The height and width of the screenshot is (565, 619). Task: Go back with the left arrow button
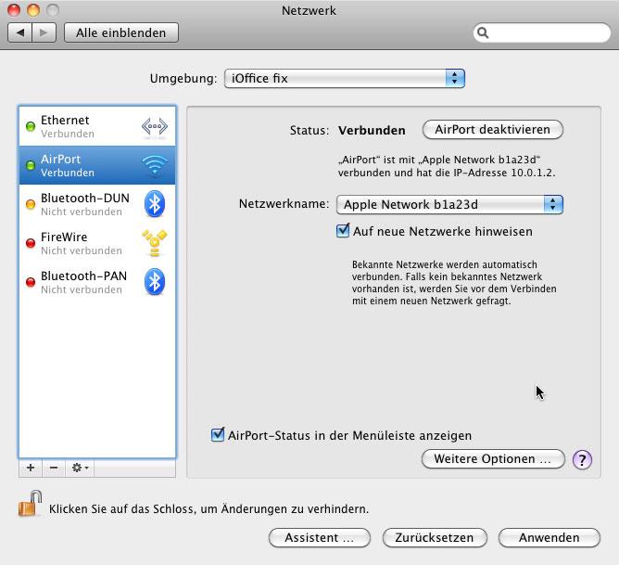(x=20, y=32)
